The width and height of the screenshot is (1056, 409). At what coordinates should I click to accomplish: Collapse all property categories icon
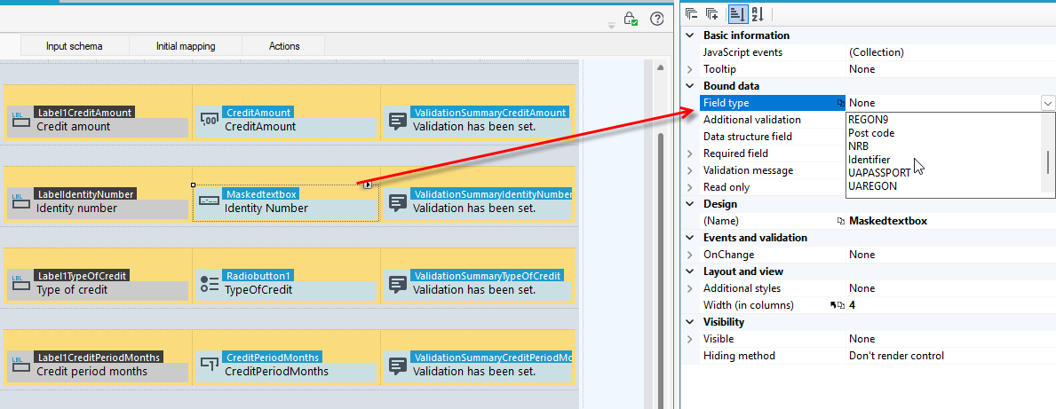[x=691, y=13]
